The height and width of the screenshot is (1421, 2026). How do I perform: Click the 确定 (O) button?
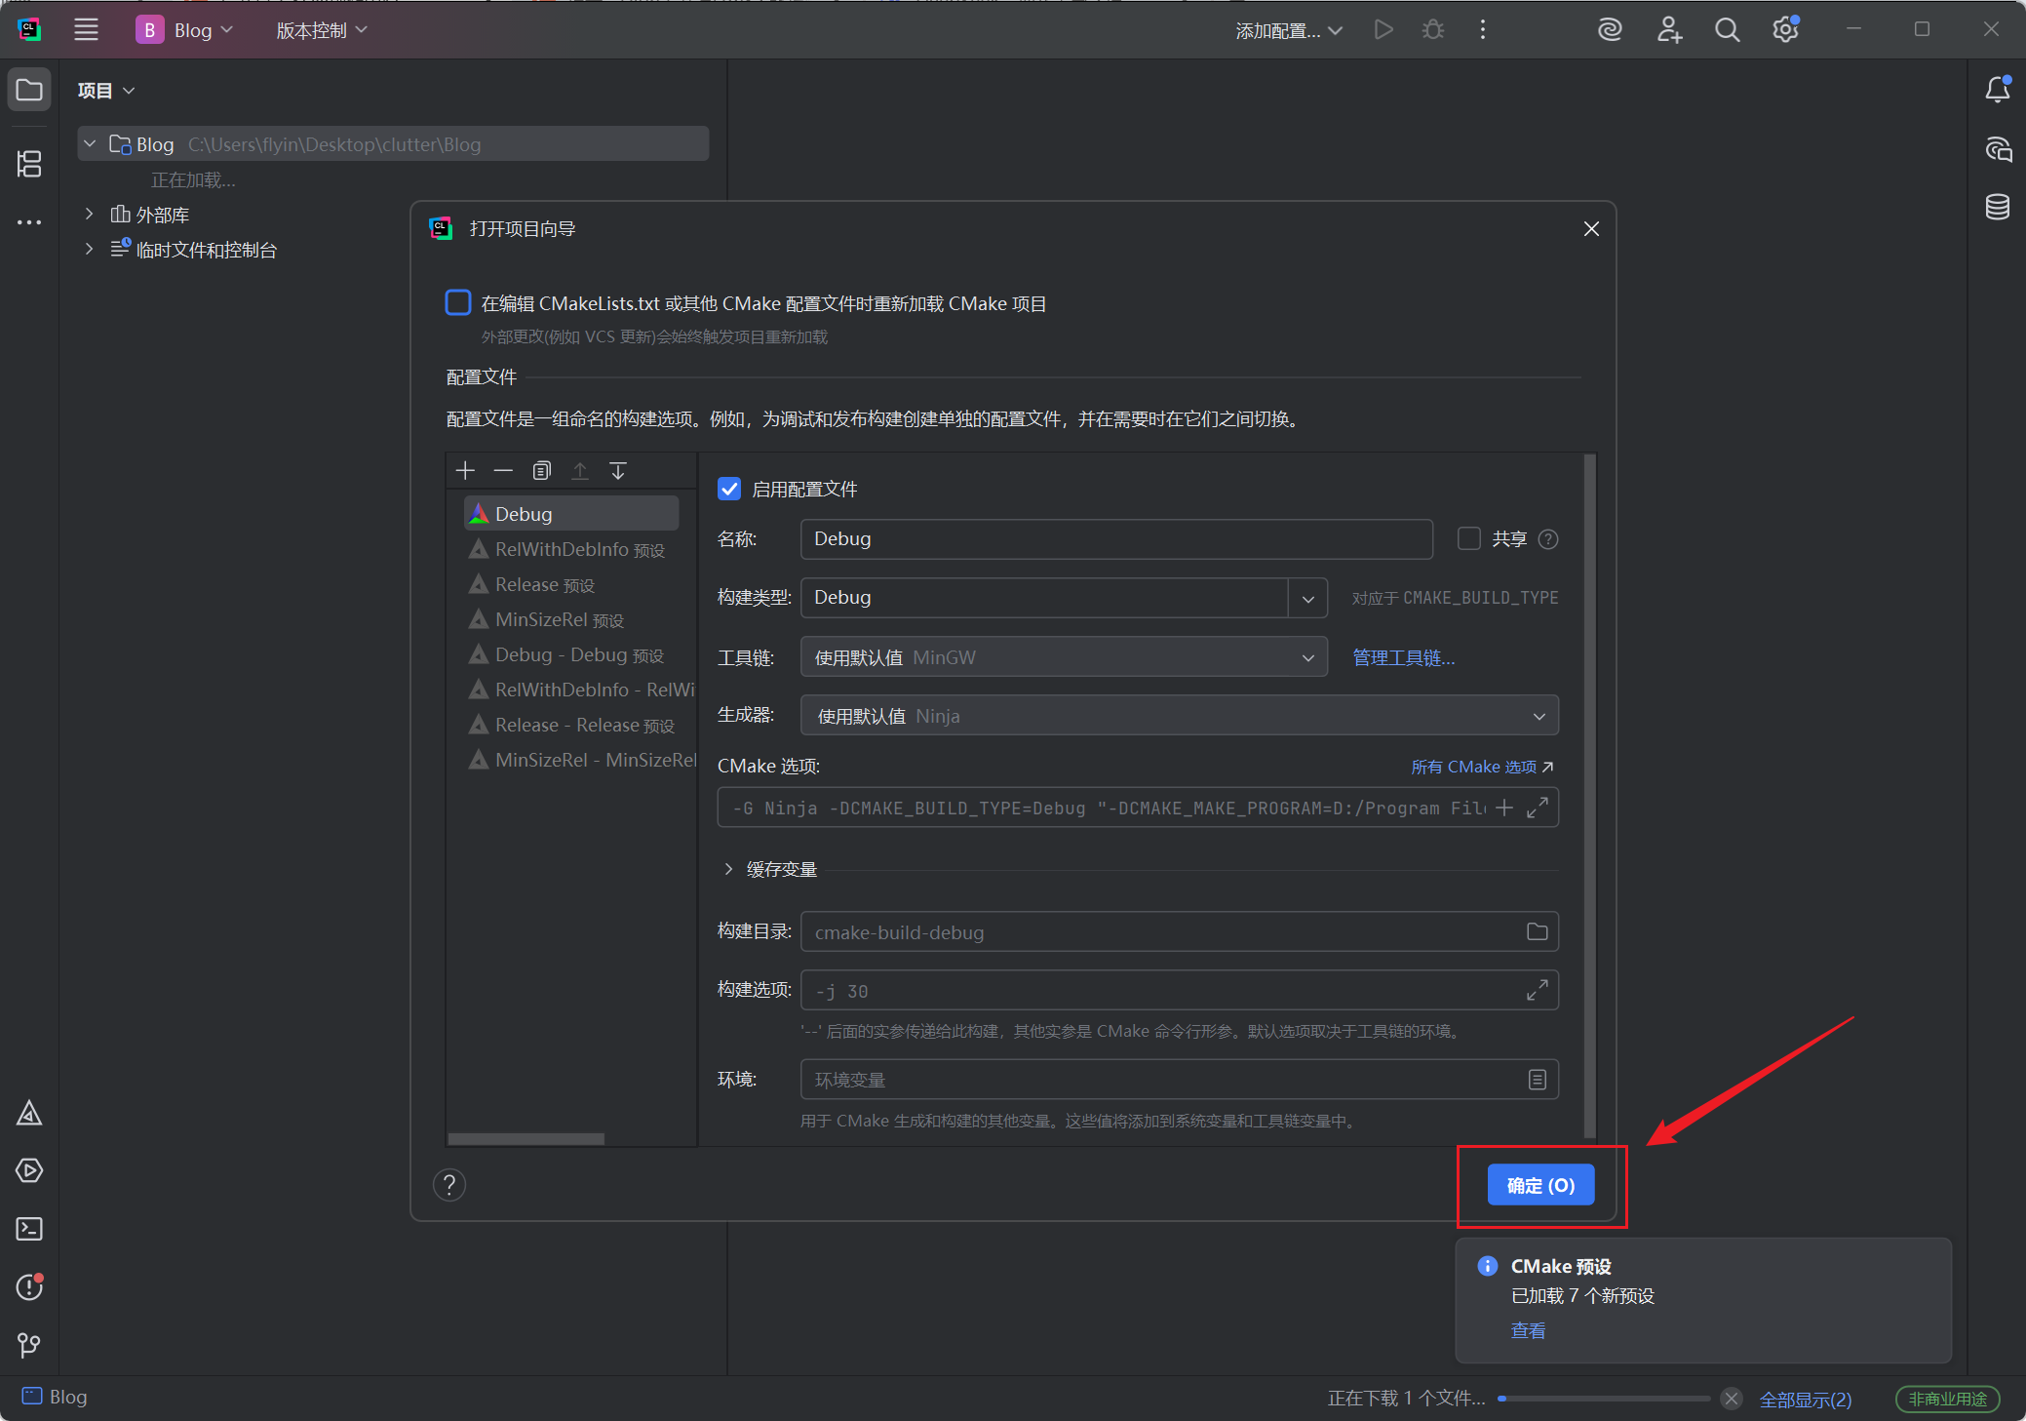click(x=1540, y=1185)
